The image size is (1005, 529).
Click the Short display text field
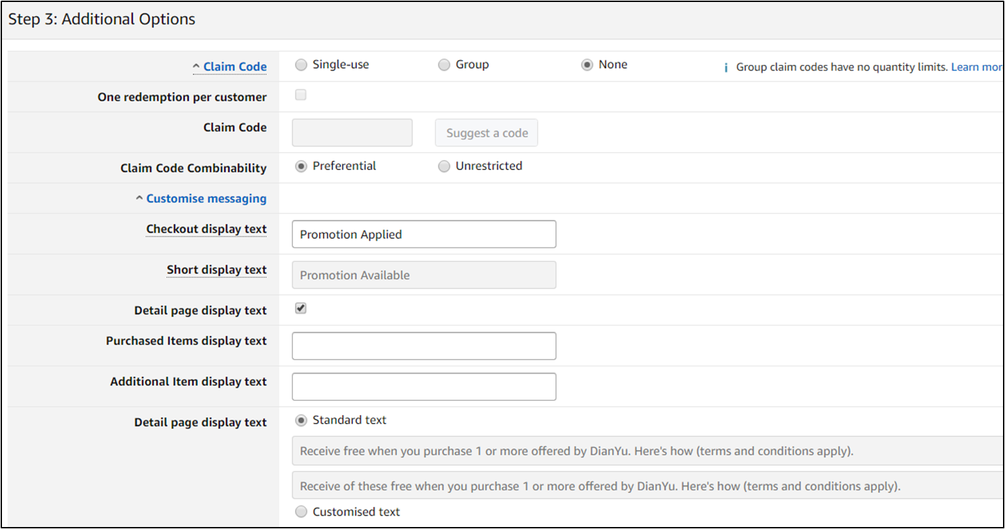424,275
